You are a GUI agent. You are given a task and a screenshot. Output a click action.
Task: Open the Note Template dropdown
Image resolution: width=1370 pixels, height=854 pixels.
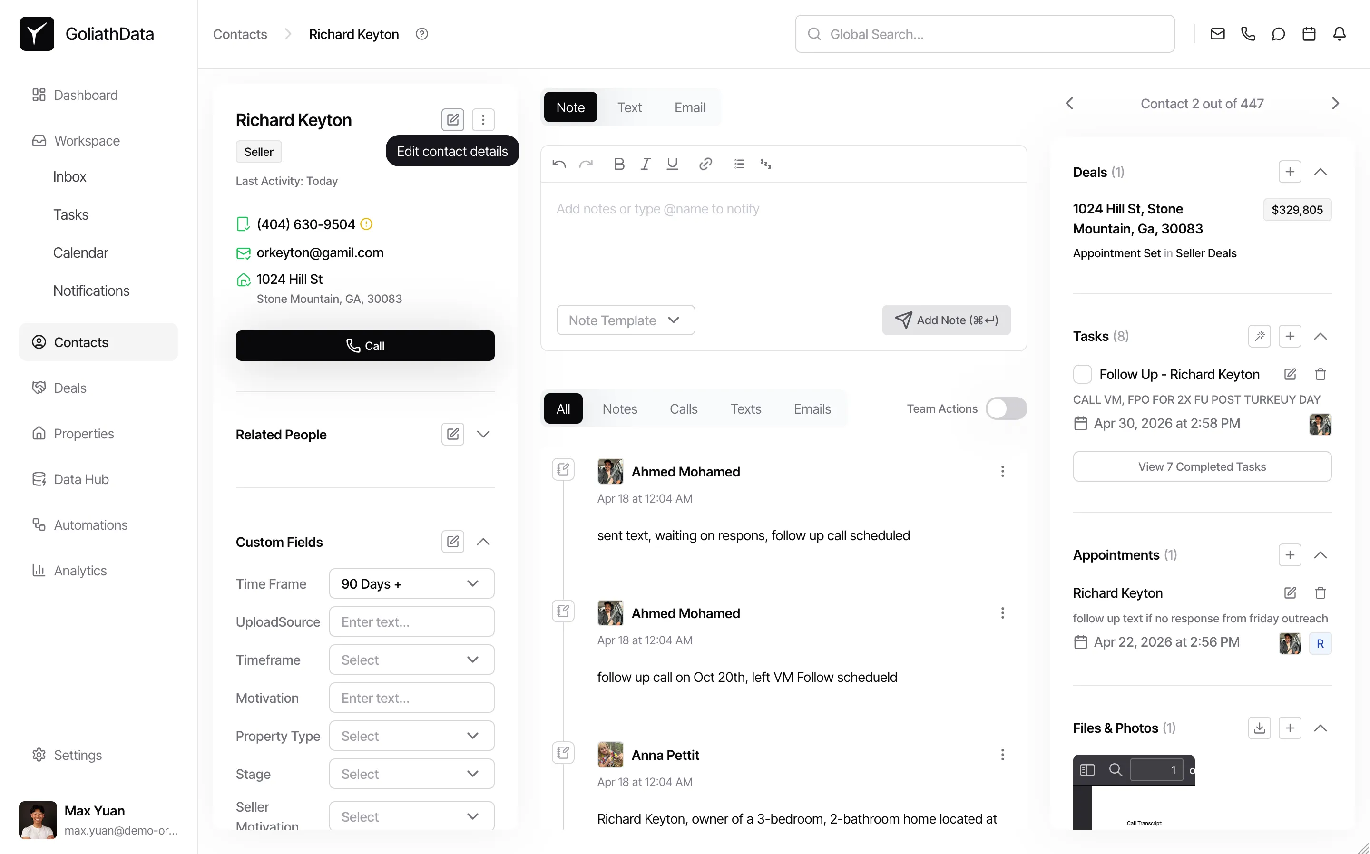point(625,320)
